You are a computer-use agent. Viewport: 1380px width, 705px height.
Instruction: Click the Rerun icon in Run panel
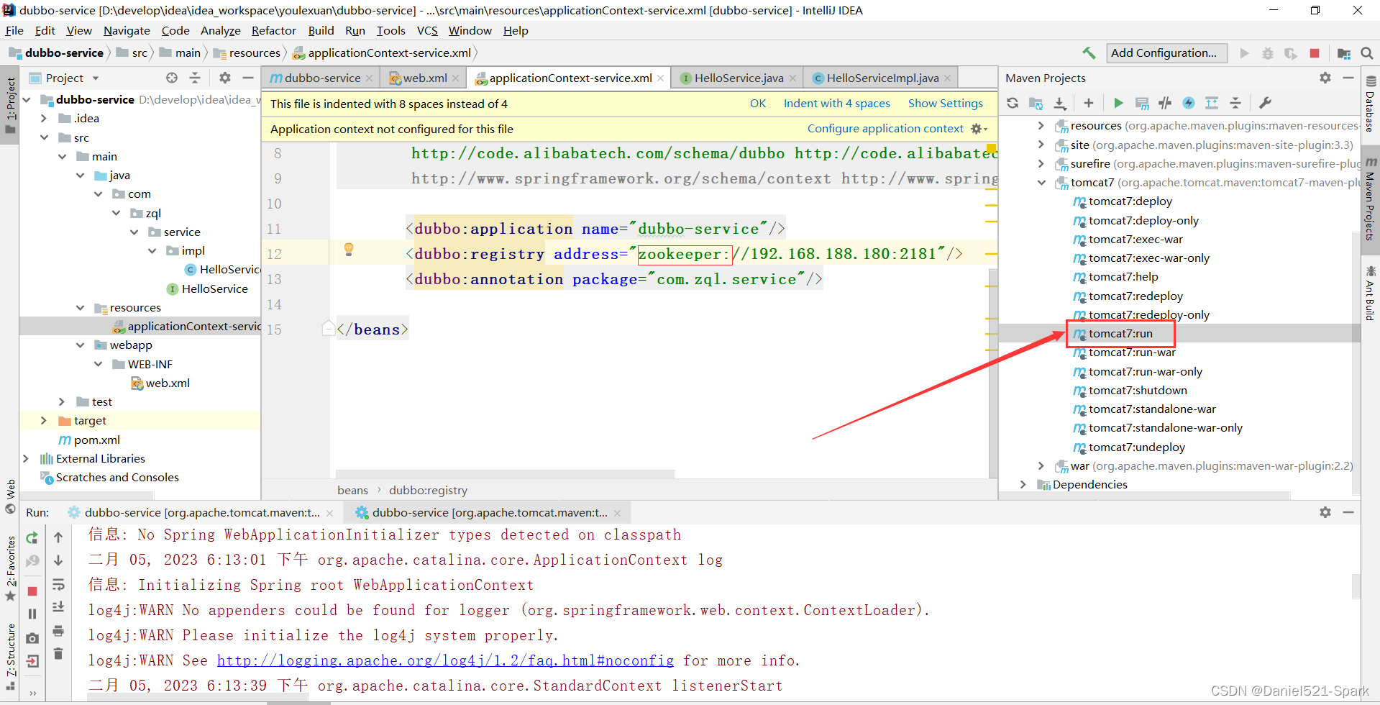(32, 537)
